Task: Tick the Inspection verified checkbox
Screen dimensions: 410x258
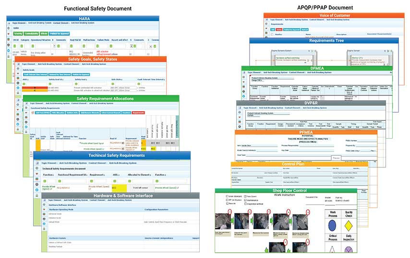Action: pyautogui.click(x=245, y=204)
